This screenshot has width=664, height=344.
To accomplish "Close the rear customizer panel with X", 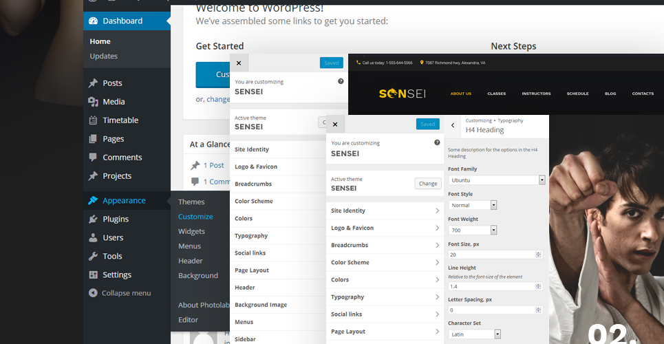I will click(x=239, y=63).
